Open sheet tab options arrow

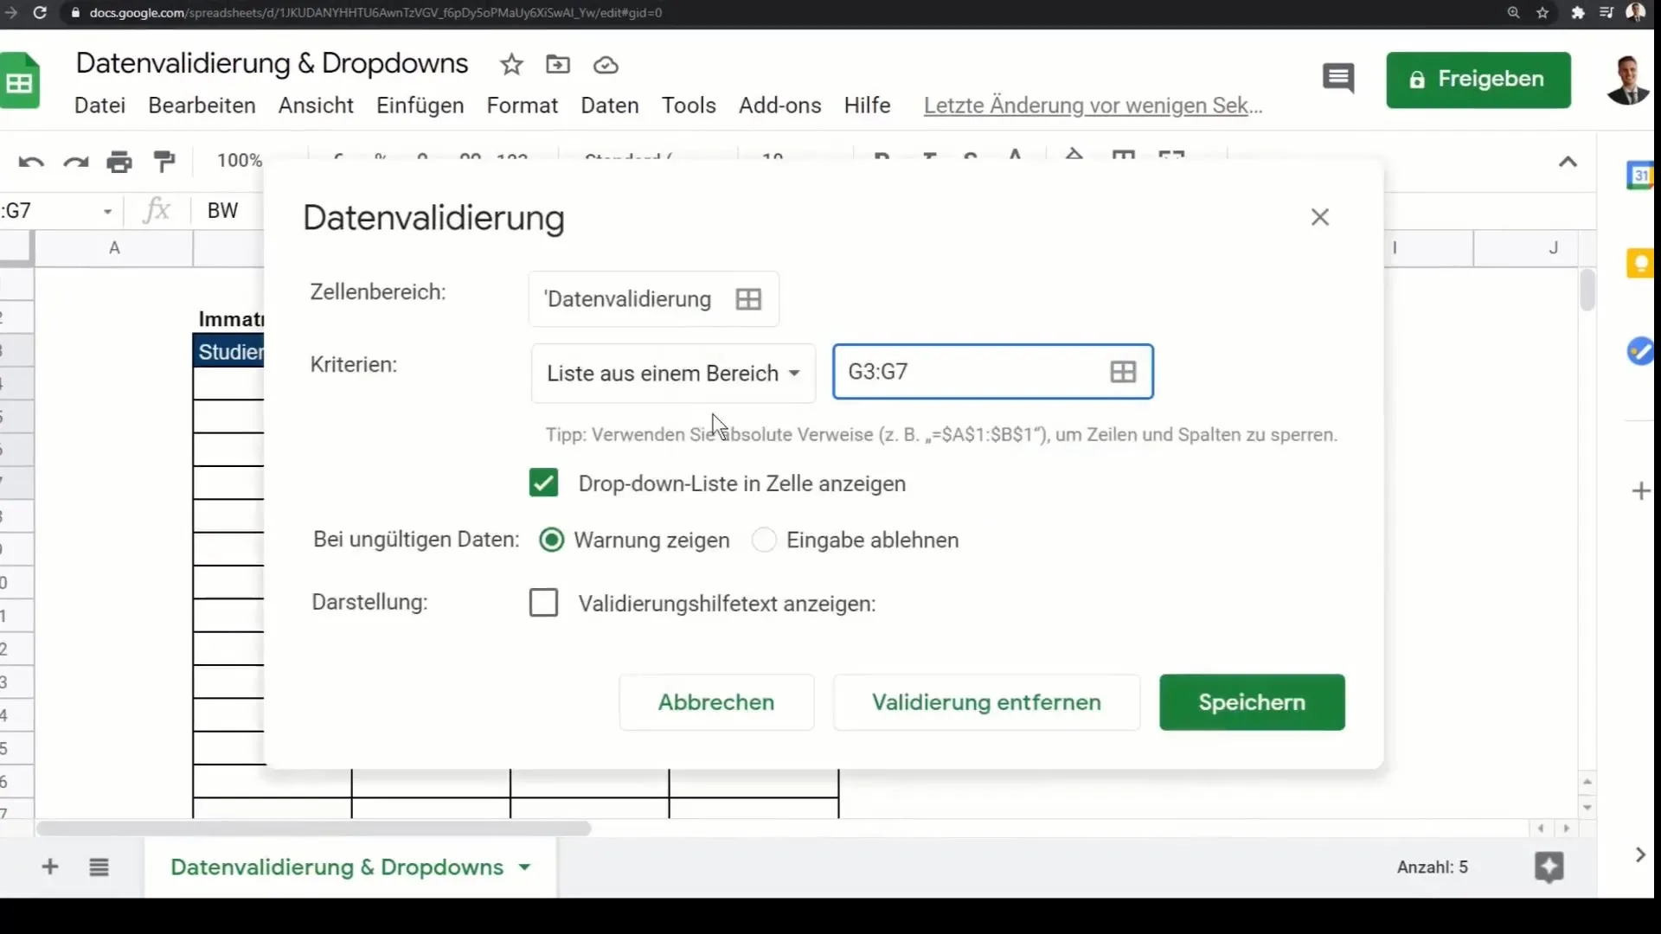pos(524,867)
